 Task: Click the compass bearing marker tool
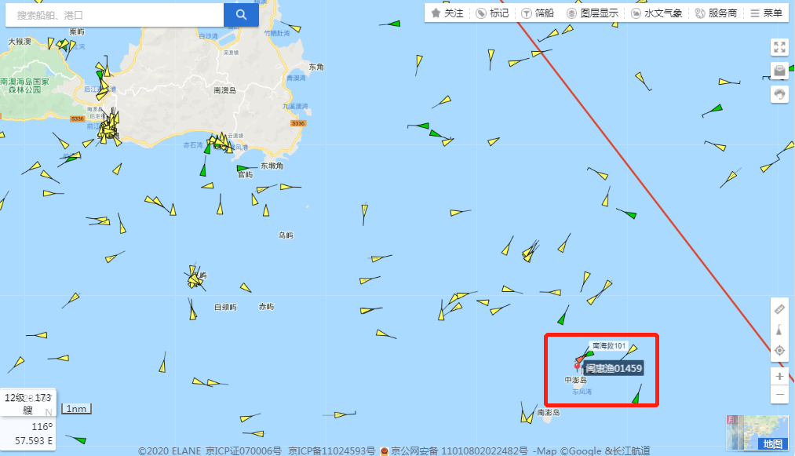pyautogui.click(x=779, y=330)
